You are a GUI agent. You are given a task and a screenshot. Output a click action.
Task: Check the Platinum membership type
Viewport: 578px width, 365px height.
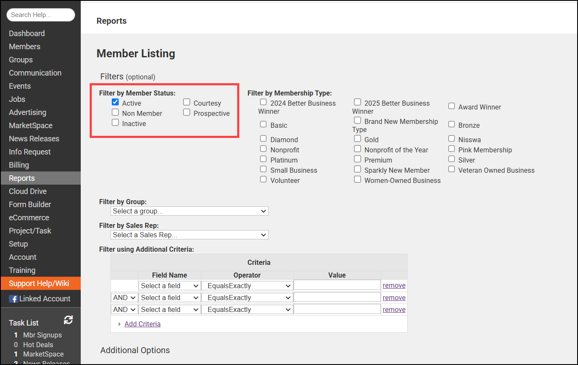[263, 159]
